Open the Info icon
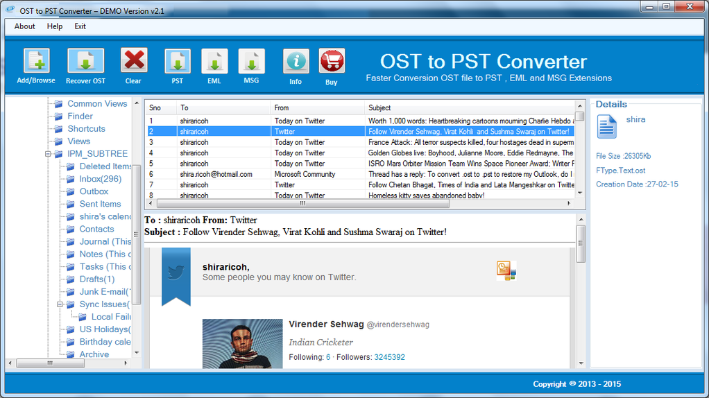Screen dimensions: 709x398 (296, 61)
